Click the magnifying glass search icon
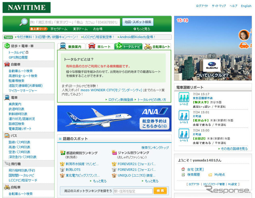Image resolution: width=255 pixels, height=198 pixels. (x=24, y=22)
